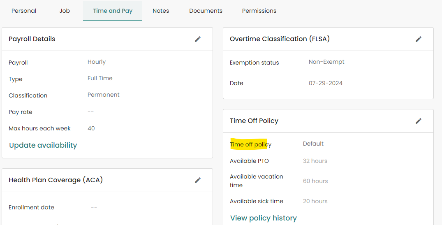Select the Non-Exempt exemption status value

tap(326, 62)
